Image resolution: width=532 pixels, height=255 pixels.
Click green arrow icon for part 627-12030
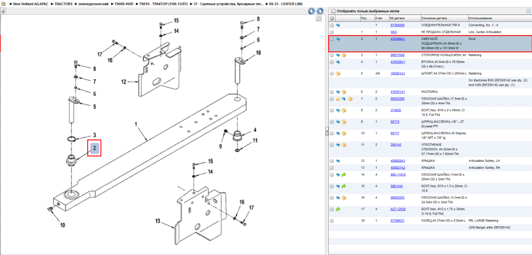click(338, 210)
